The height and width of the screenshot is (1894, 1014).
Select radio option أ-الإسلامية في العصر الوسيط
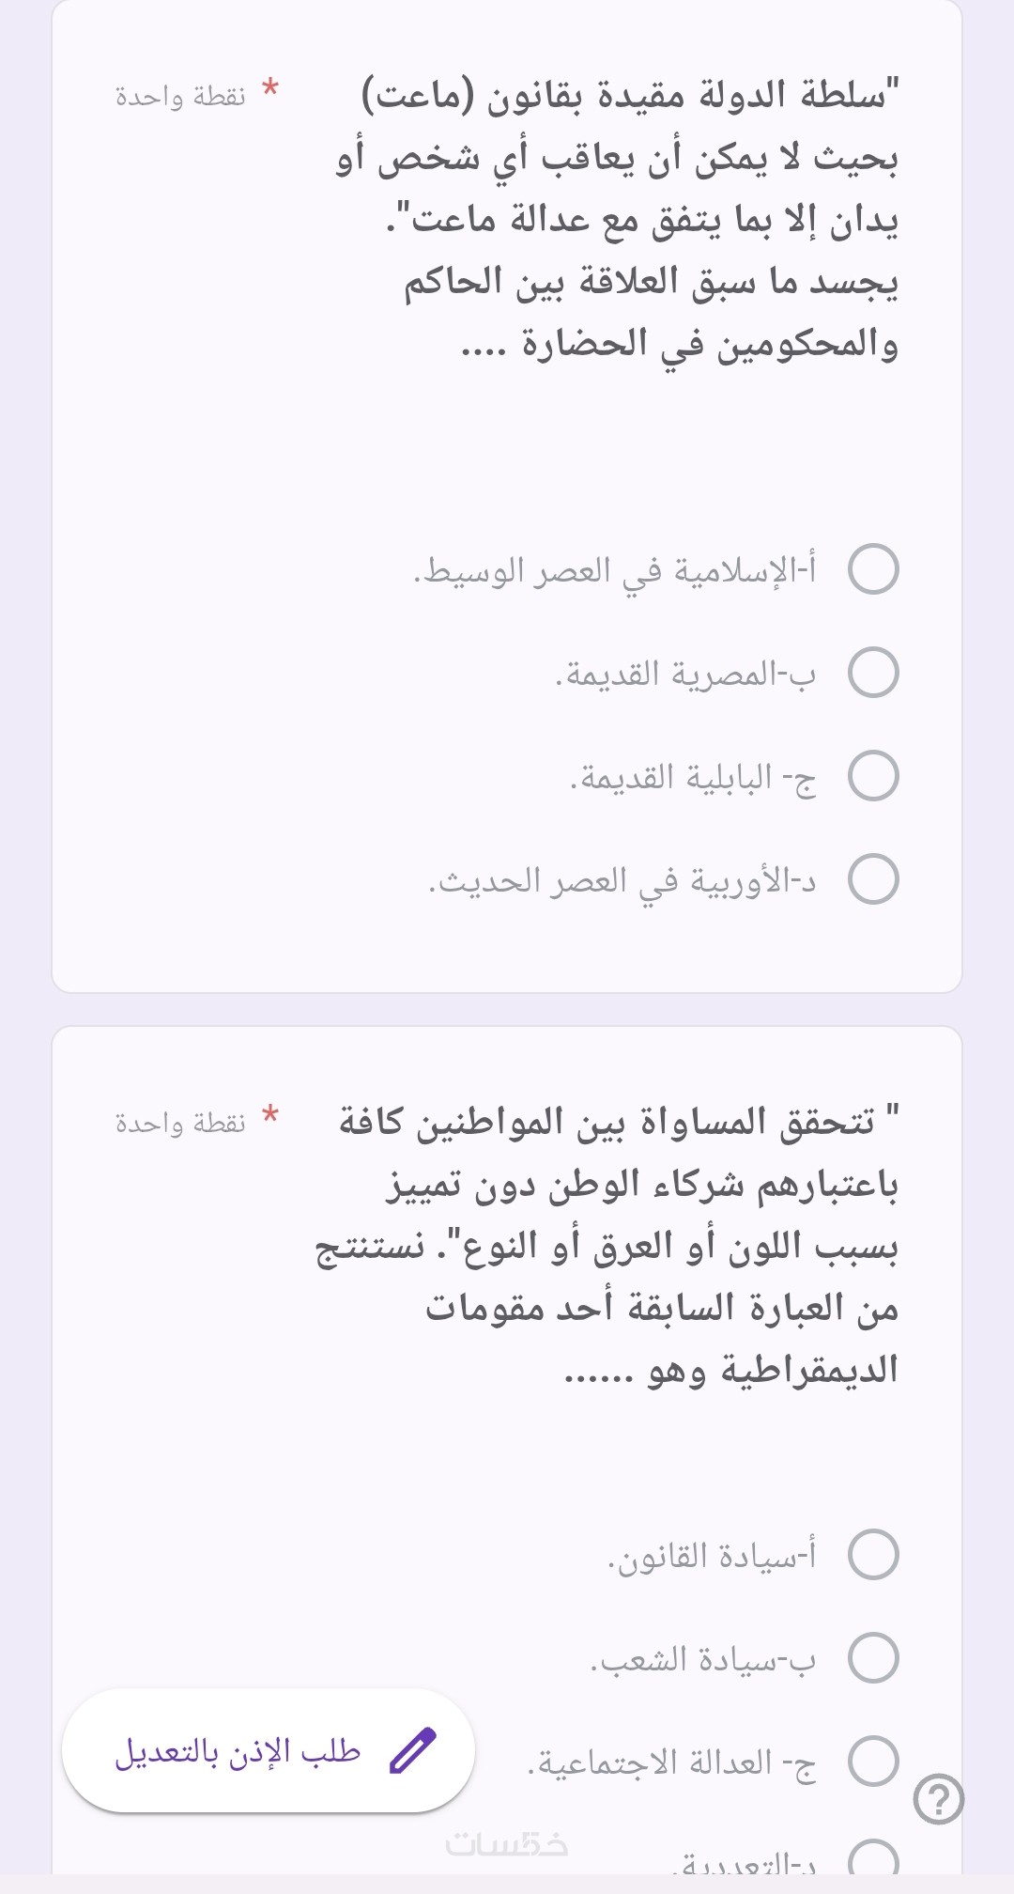coord(873,569)
